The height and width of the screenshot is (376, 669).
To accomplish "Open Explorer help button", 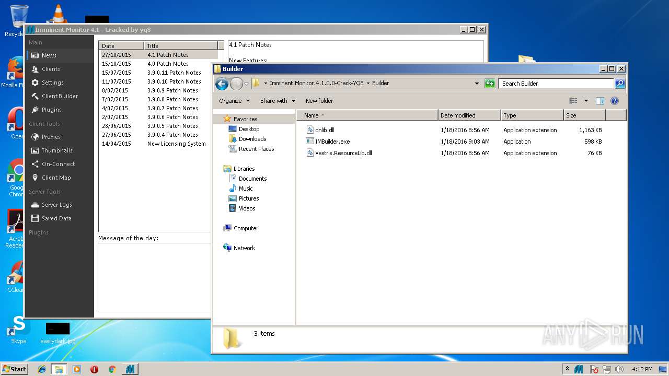I will [x=615, y=101].
